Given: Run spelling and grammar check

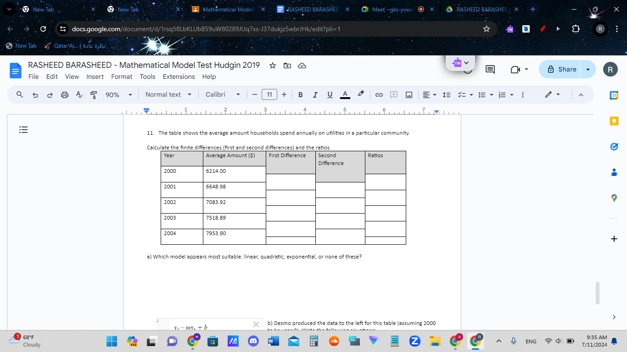Looking at the screenshot, I should tap(79, 94).
